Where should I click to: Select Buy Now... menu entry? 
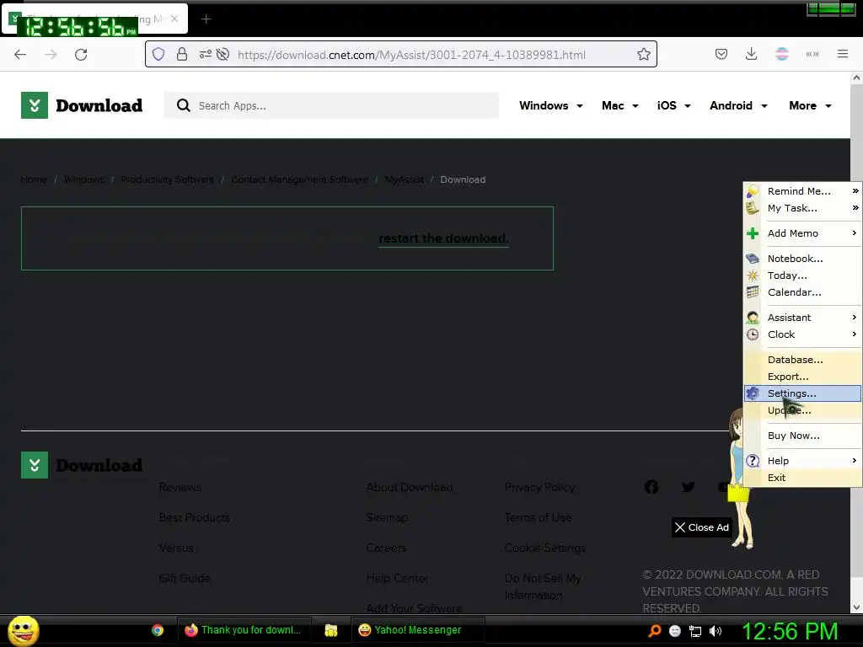click(802, 436)
